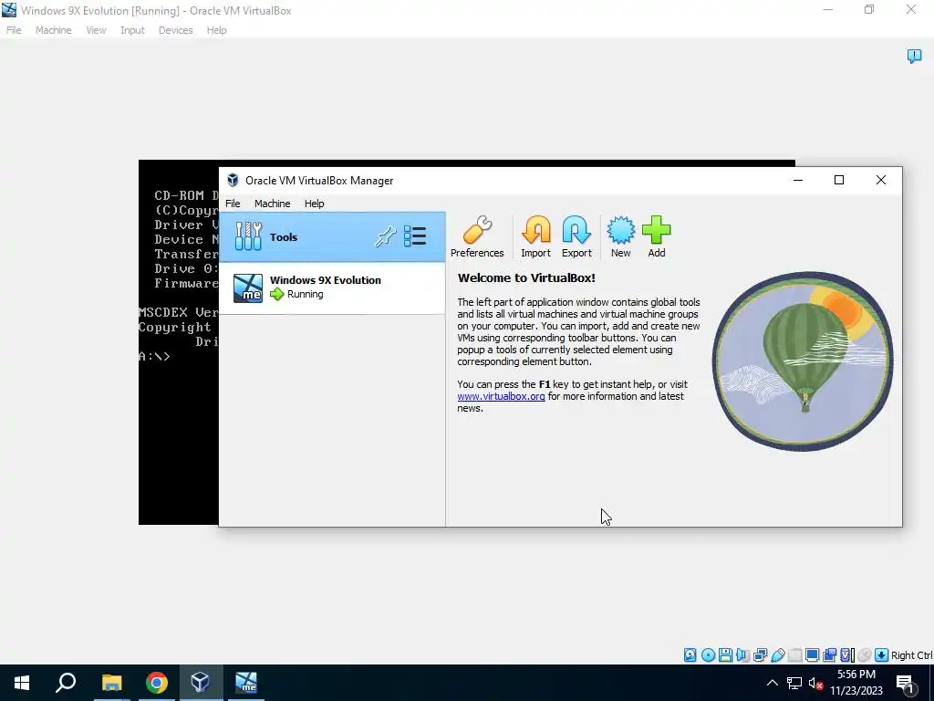Maximize the VirtualBox Manager window

click(x=839, y=180)
